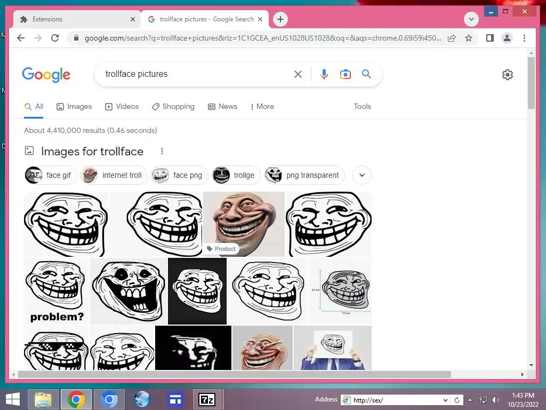This screenshot has width=546, height=410.
Task: Expand more image filter chips
Action: (362, 175)
